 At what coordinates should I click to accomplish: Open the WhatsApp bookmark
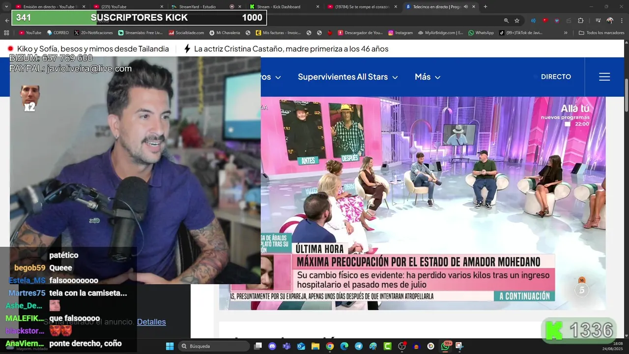(481, 33)
